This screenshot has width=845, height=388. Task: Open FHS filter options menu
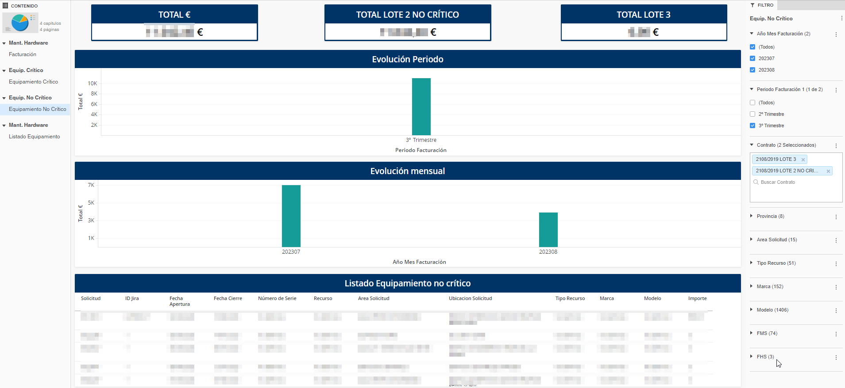pyautogui.click(x=836, y=358)
